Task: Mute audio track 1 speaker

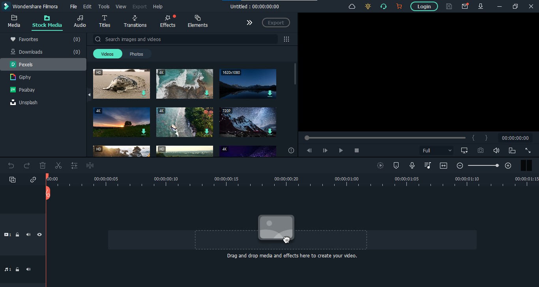Action: pyautogui.click(x=28, y=269)
